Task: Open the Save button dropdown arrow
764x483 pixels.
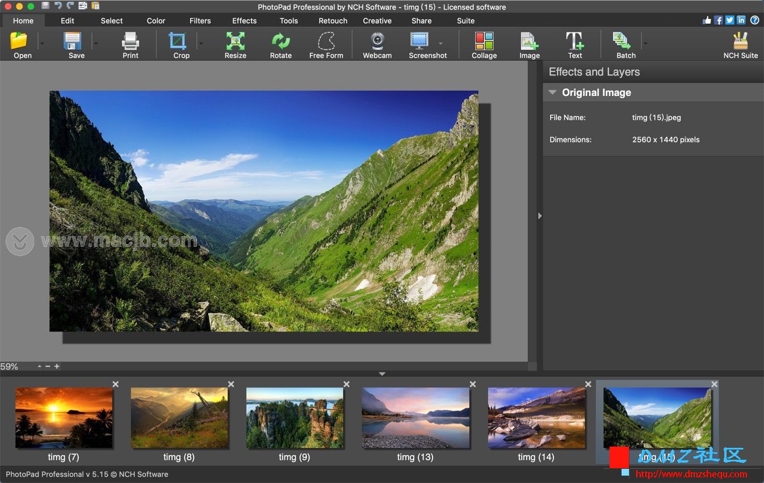Action: (95, 43)
